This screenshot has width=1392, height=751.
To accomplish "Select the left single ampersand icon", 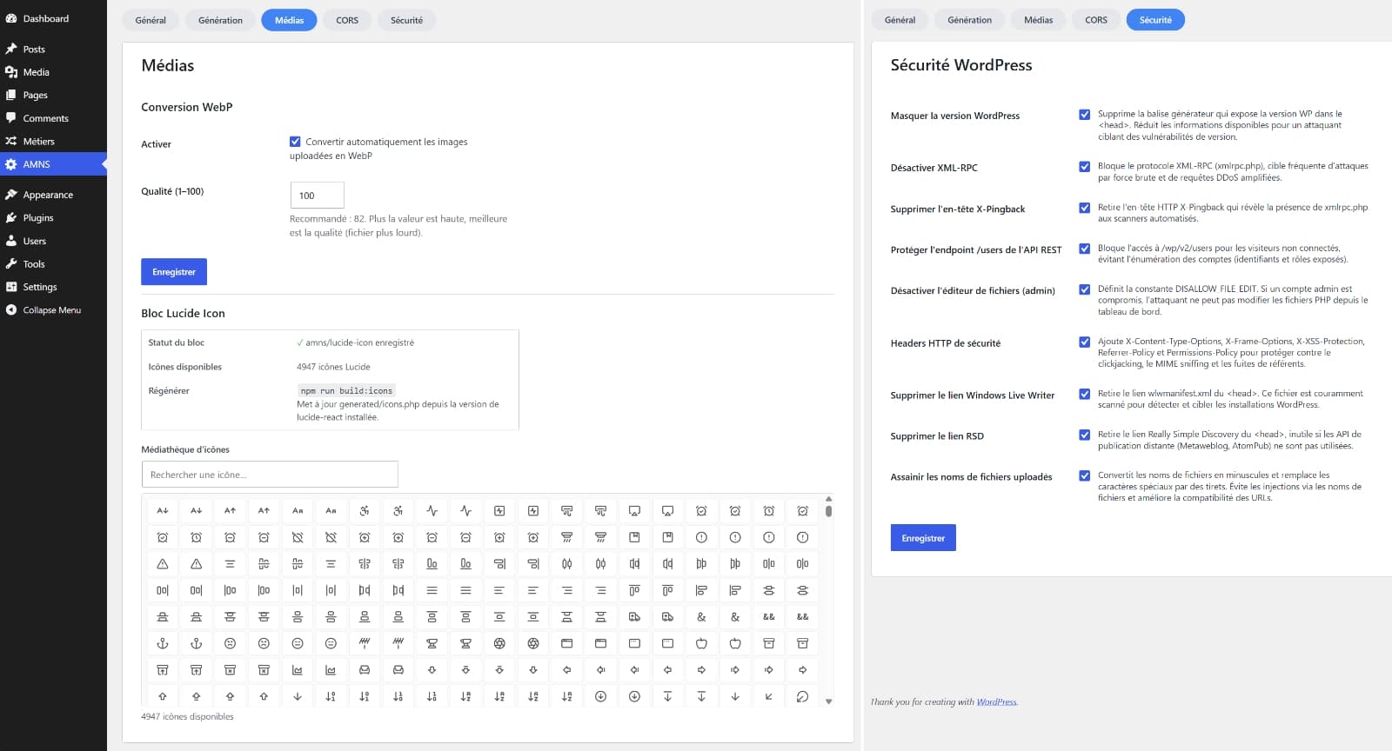I will click(701, 617).
